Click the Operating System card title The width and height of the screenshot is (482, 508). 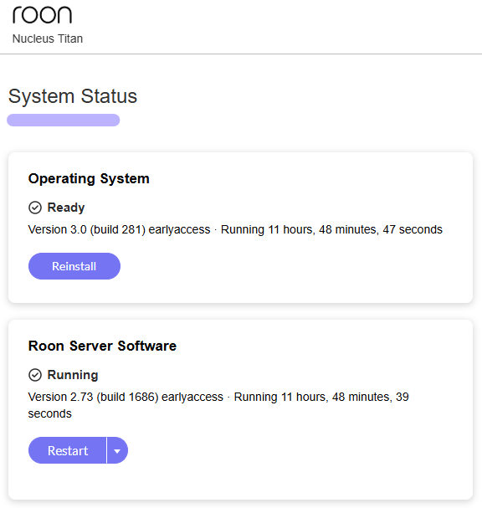(x=89, y=178)
